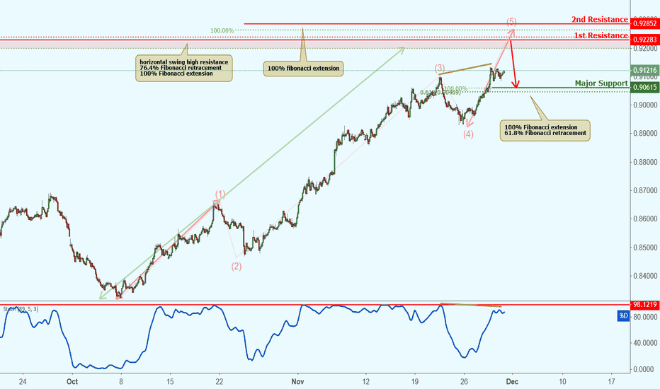The width and height of the screenshot is (660, 389).
Task: Click Elliott wave label (3)
Action: point(440,68)
